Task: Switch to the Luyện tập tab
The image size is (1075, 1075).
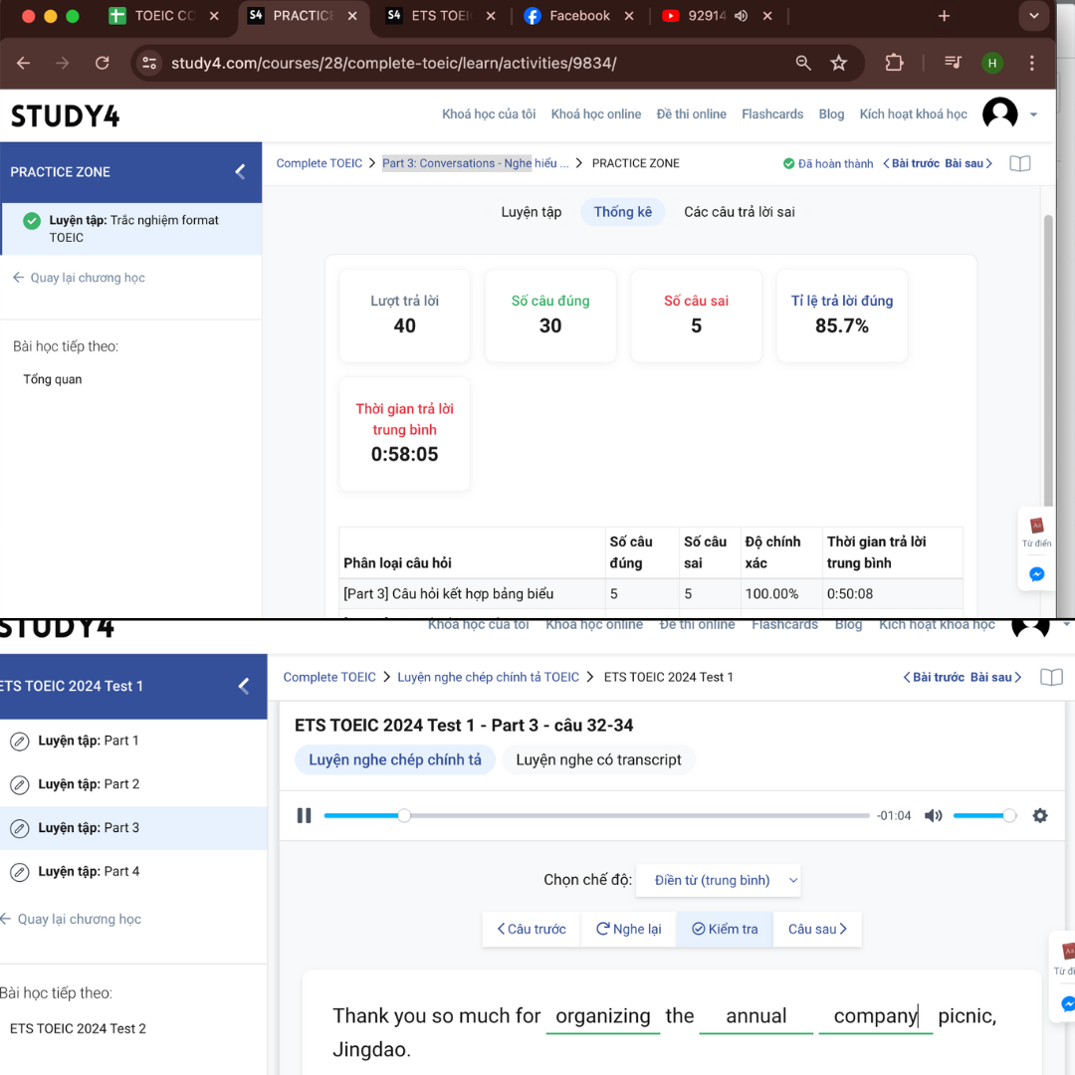Action: 531,212
